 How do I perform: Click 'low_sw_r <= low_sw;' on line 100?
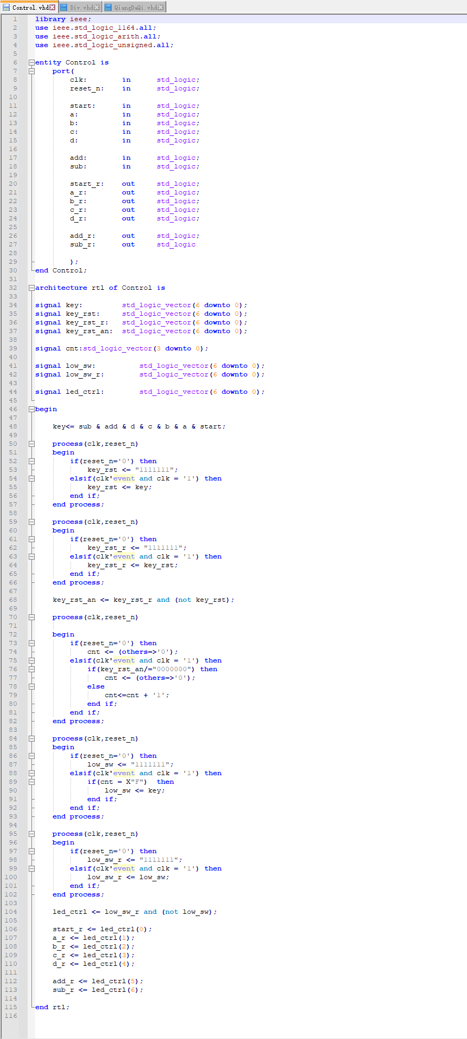pyautogui.click(x=128, y=877)
